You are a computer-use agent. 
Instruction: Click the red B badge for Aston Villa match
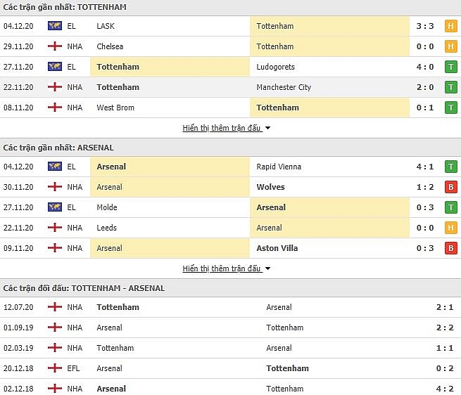coord(450,248)
